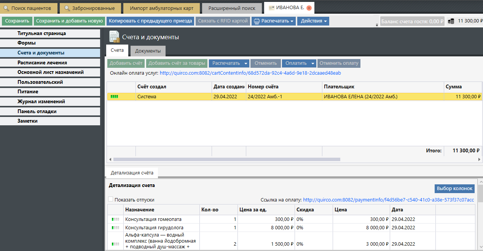Click the coins icon next to 11 300,00 ₽

coord(451,21)
